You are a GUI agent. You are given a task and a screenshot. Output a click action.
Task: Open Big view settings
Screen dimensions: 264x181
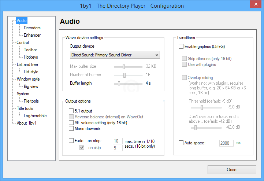click(31, 86)
